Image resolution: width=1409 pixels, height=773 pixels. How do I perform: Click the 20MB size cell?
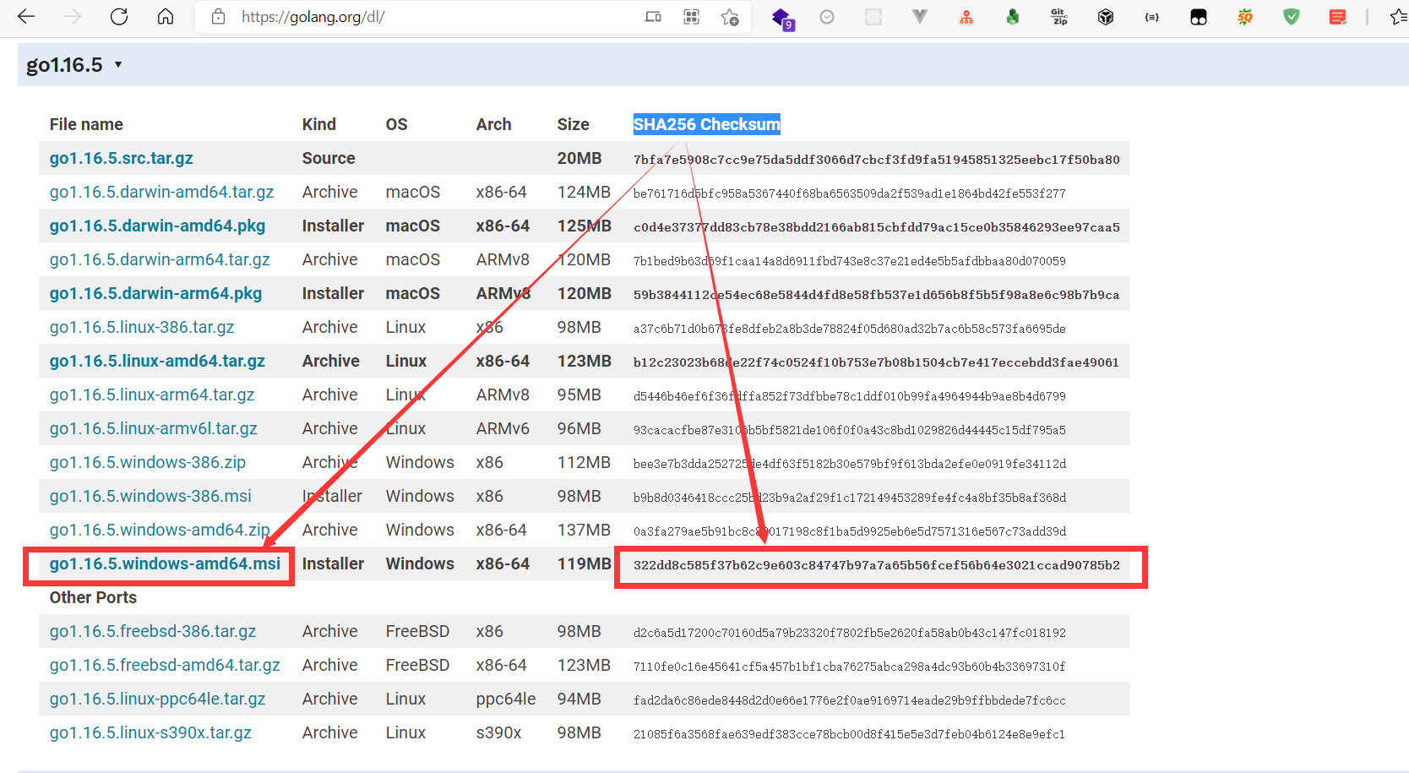579,158
